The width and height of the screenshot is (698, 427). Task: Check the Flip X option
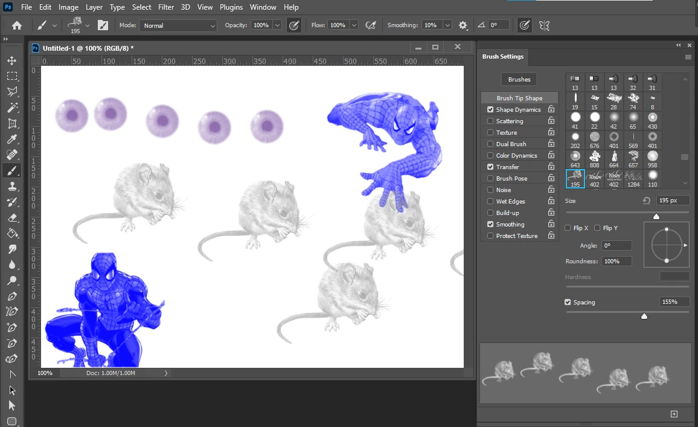(568, 228)
